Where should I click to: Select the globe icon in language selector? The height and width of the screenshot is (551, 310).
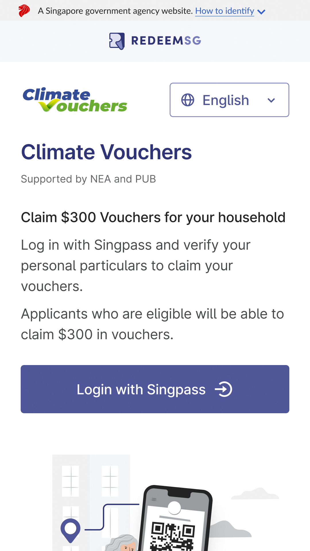coord(187,100)
